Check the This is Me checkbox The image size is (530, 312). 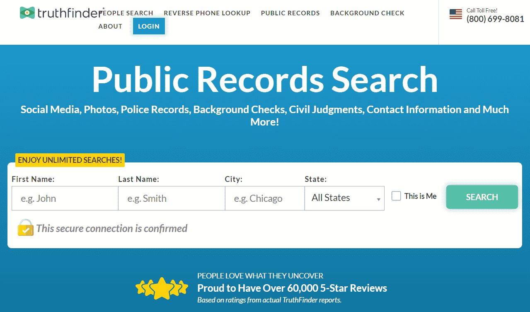[x=396, y=196]
